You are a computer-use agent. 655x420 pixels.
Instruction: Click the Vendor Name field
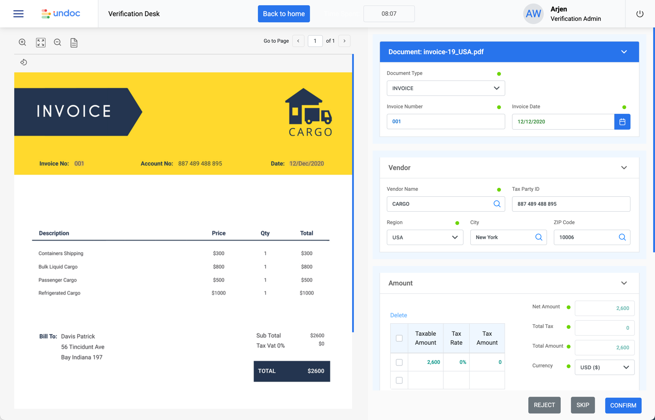(x=446, y=204)
